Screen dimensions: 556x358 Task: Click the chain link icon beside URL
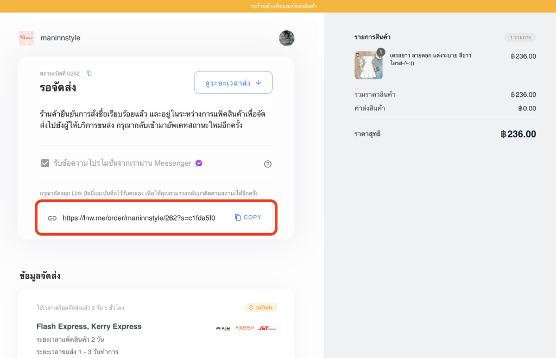point(52,218)
